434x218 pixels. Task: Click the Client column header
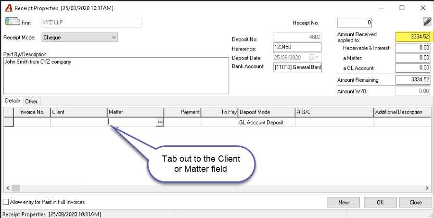click(x=79, y=112)
